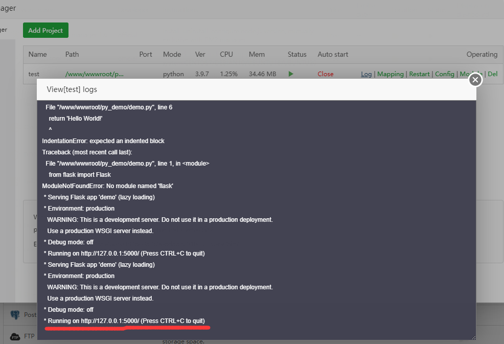504x344 pixels.
Task: Click the resize grip of the log viewer
Action: tap(473, 337)
